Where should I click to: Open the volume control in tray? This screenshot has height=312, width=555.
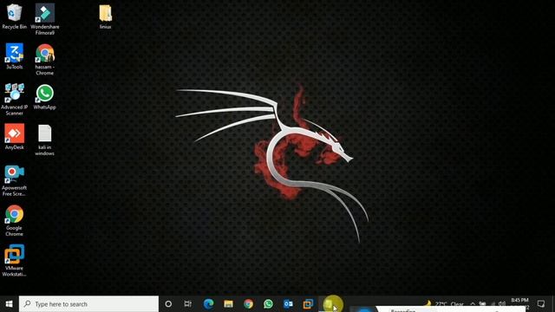point(502,304)
